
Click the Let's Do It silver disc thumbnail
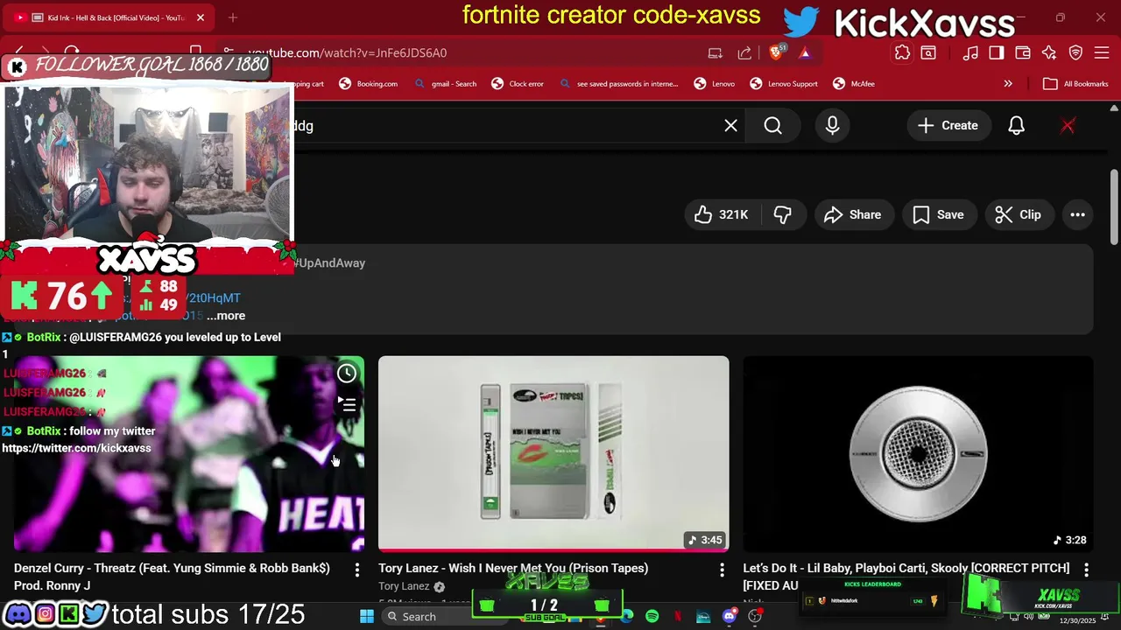click(x=918, y=453)
